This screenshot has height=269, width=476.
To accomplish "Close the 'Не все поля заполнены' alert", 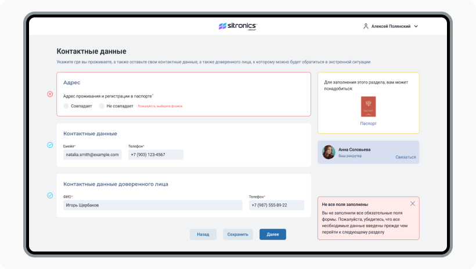I will (413, 203).
